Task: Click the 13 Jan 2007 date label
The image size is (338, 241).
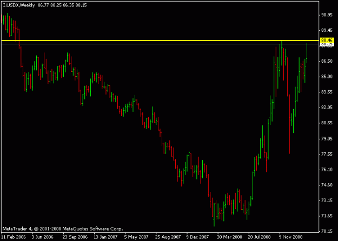Action: coord(105,237)
